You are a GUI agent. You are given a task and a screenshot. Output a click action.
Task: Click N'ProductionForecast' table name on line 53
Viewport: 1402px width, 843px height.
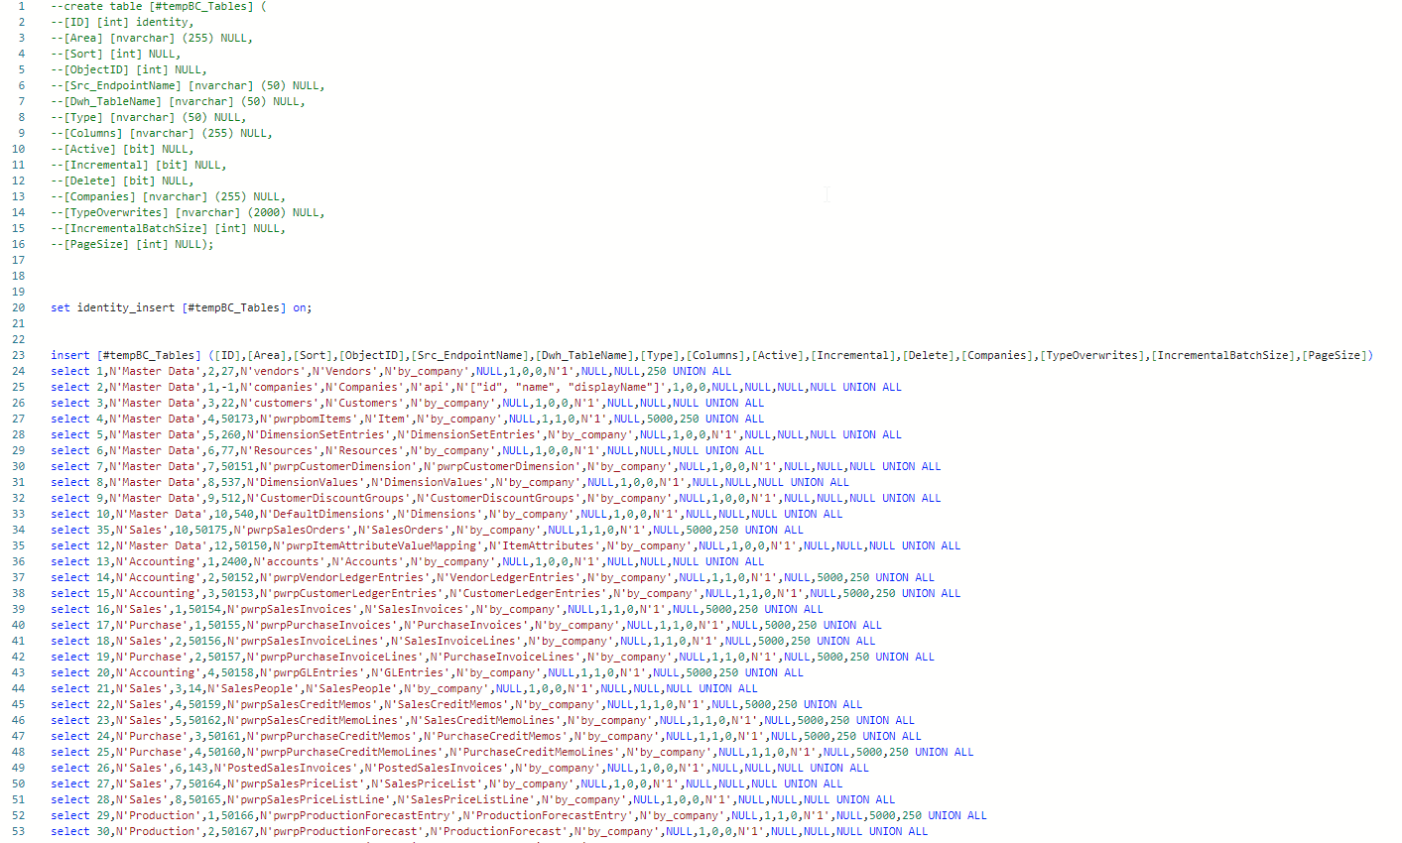click(498, 831)
